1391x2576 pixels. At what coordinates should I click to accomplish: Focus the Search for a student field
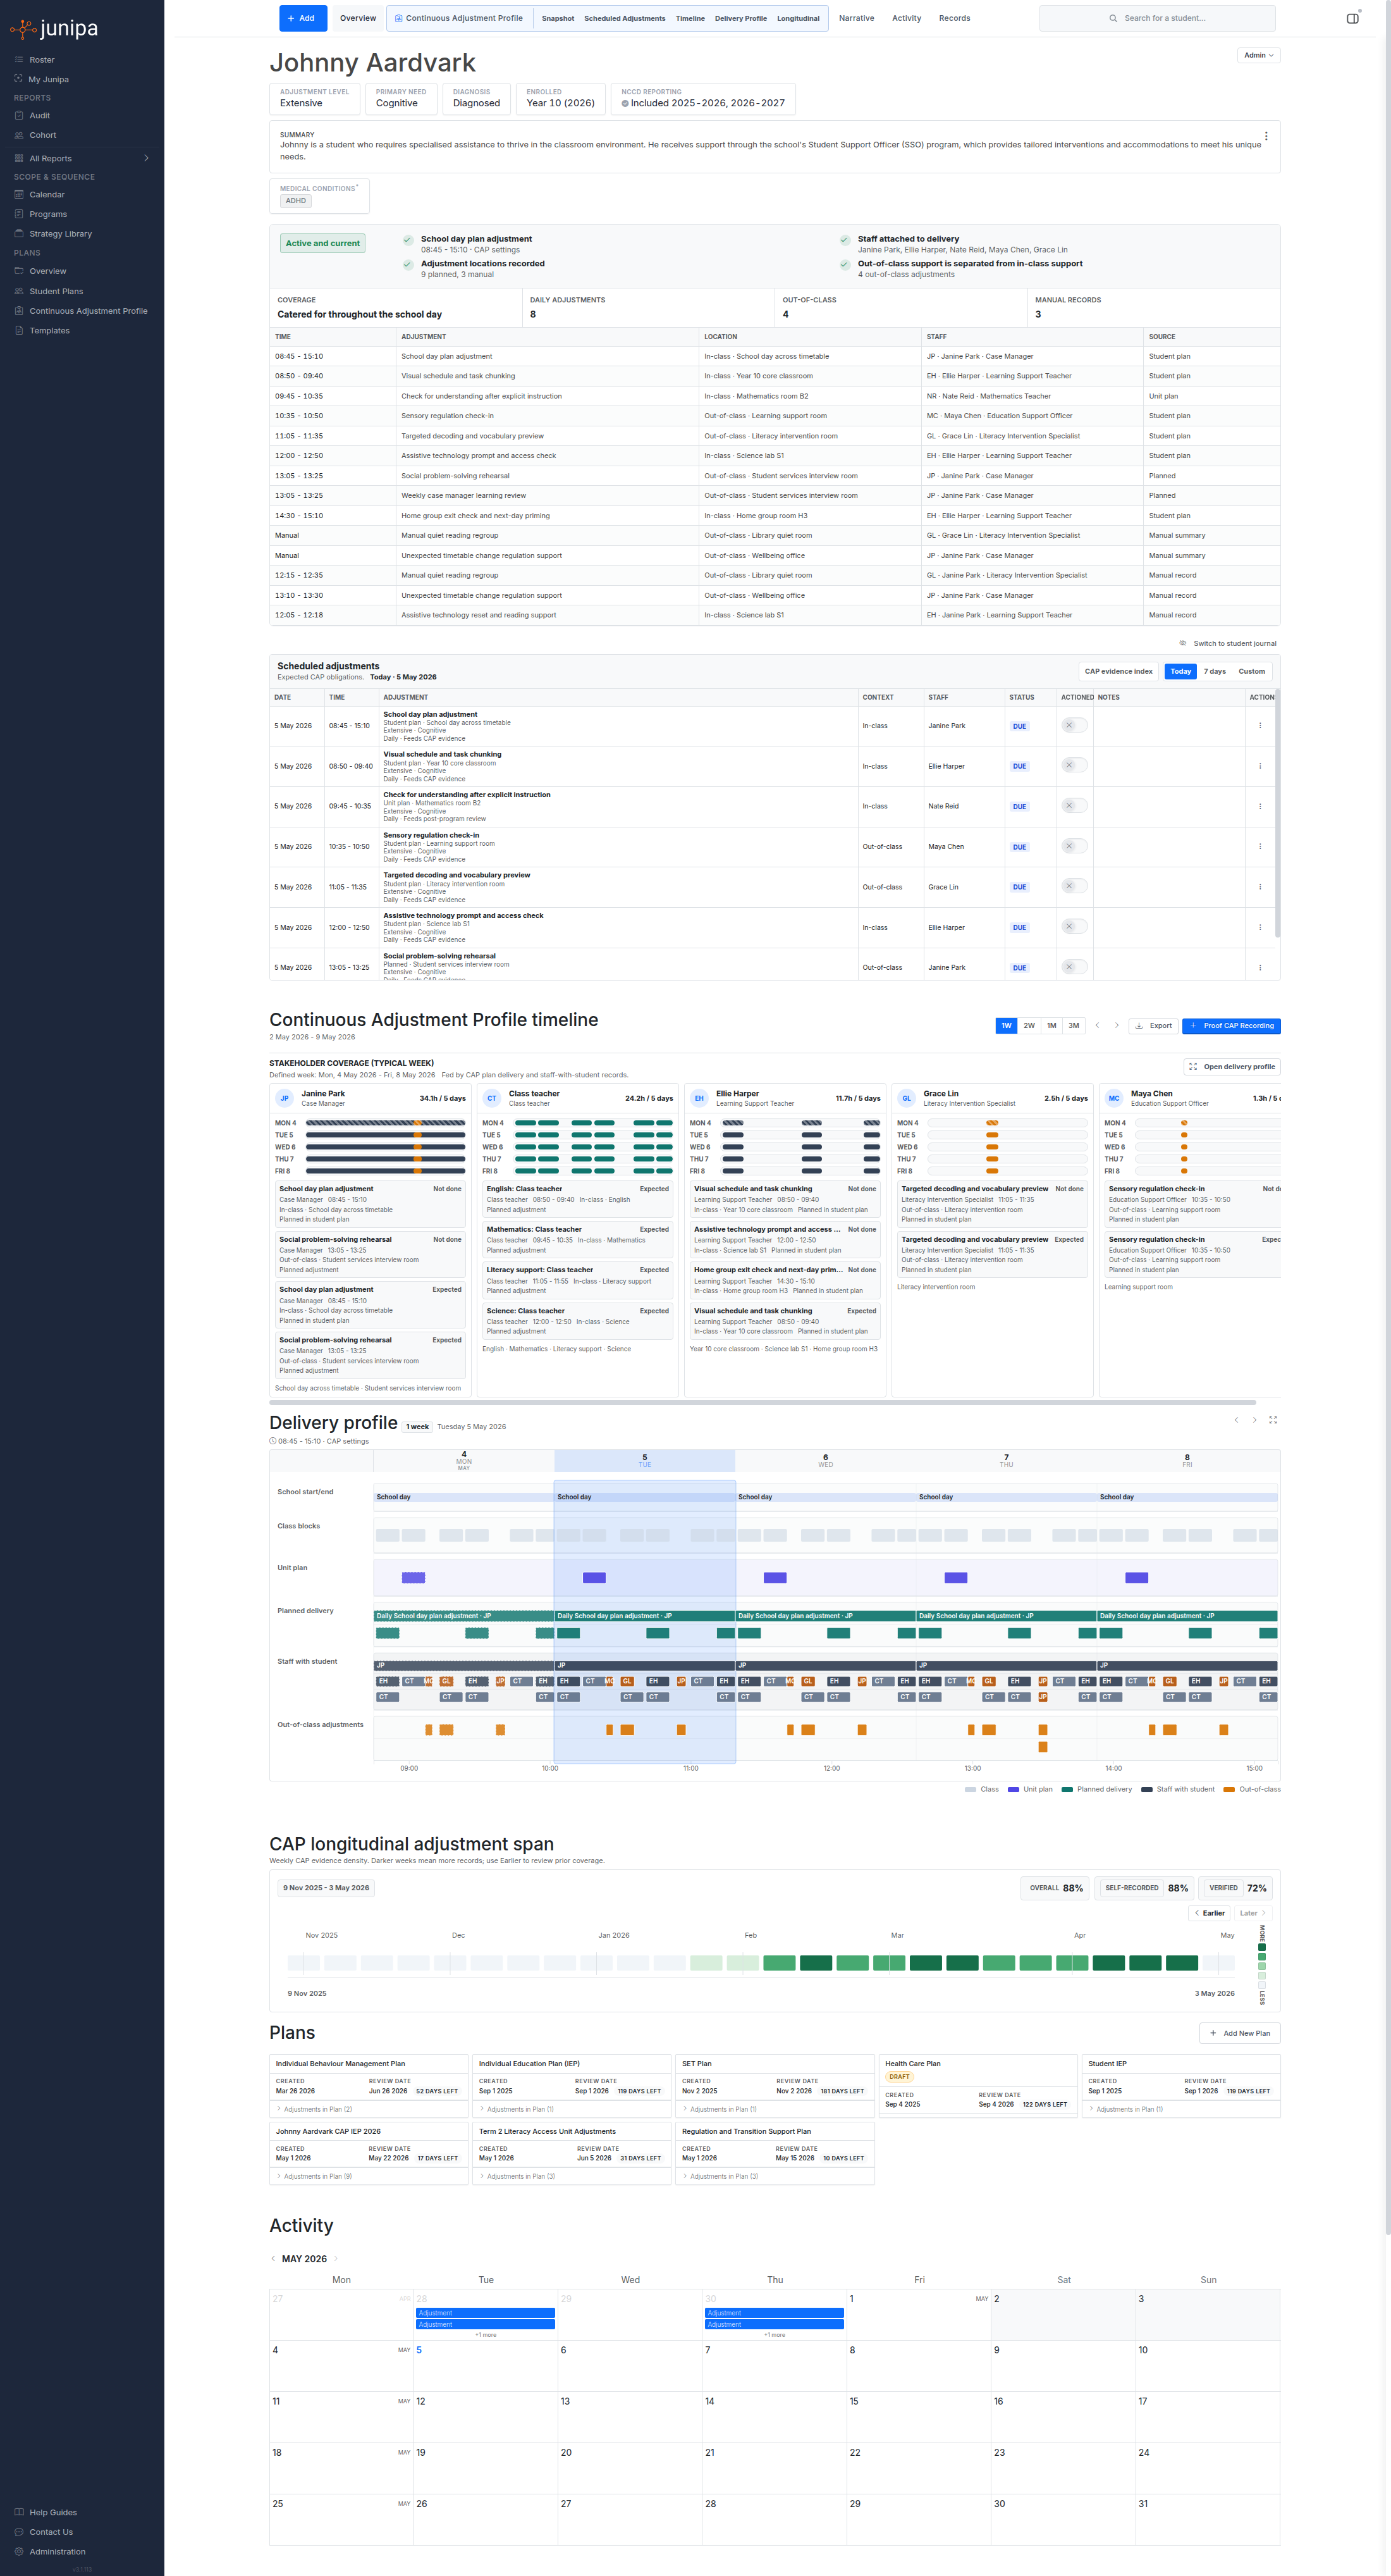tap(1157, 18)
